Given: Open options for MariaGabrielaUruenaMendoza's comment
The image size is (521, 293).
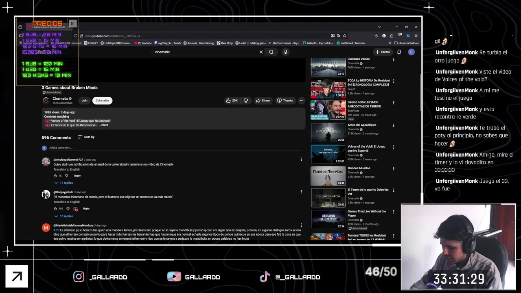Looking at the screenshot, I should coord(301,225).
